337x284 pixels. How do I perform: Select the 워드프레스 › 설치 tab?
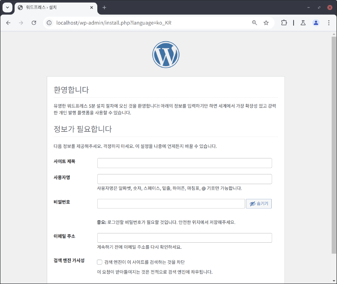(x=56, y=8)
